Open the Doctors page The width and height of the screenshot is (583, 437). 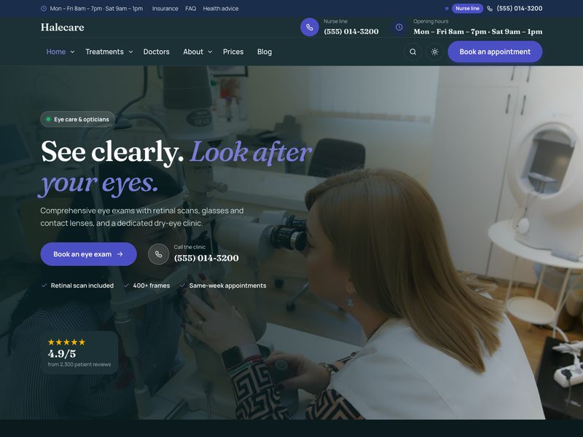click(157, 52)
